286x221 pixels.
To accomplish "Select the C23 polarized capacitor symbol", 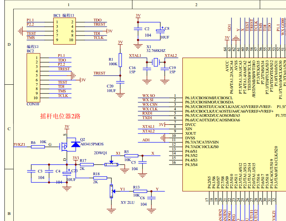I will pyautogui.click(x=67, y=173).
